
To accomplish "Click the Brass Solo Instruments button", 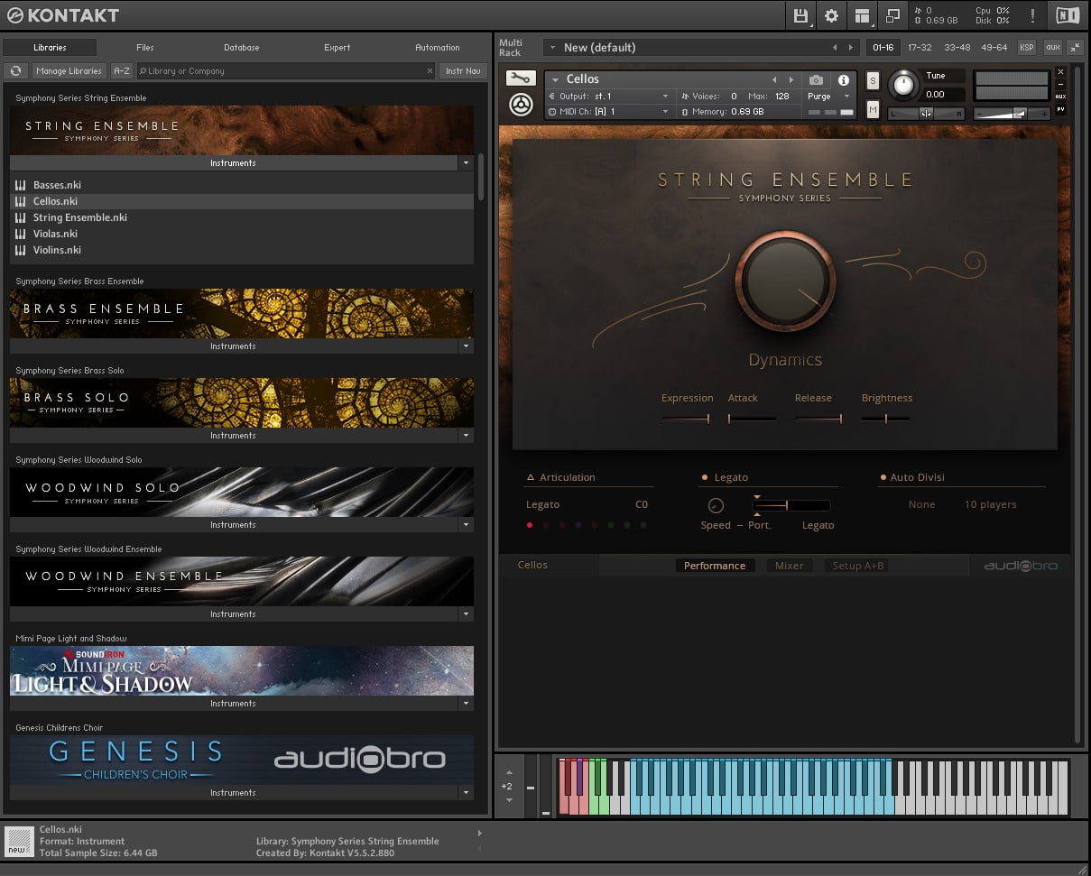I will pyautogui.click(x=234, y=436).
